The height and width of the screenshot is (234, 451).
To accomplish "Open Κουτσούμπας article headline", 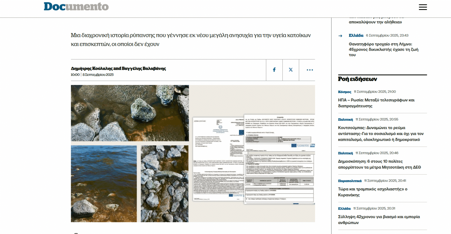I will (x=381, y=134).
